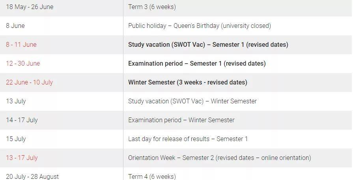Select 'Examination period – Winter Semester' text
The image size is (353, 180).
click(x=181, y=120)
